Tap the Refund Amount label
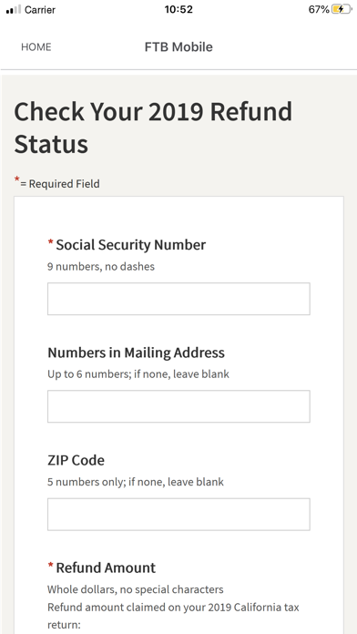This screenshot has width=357, height=634. [x=106, y=568]
